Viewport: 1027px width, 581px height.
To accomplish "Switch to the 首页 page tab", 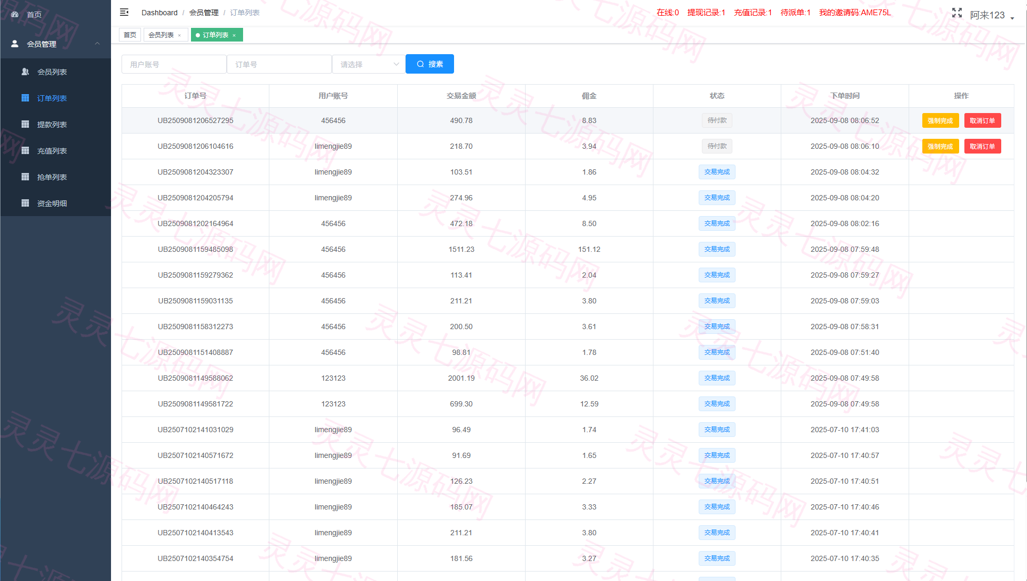I will coord(130,35).
